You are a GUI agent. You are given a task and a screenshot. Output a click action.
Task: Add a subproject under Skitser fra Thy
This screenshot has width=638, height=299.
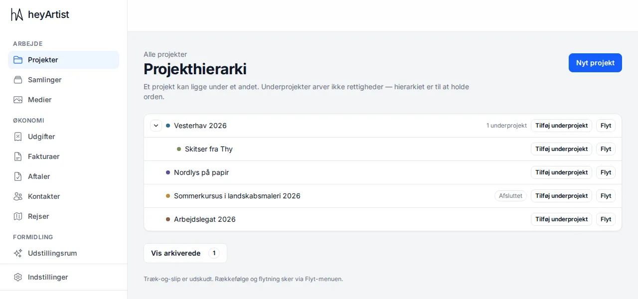click(561, 149)
